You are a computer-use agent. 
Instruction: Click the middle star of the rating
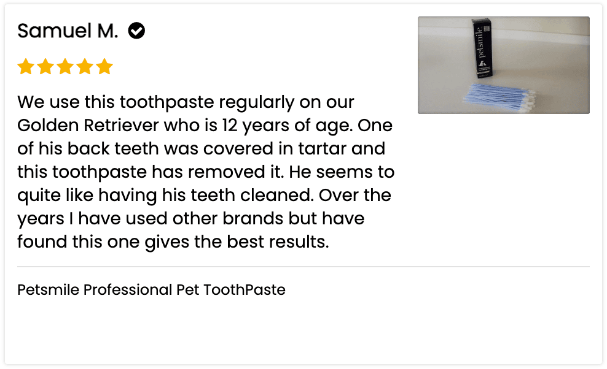point(65,67)
